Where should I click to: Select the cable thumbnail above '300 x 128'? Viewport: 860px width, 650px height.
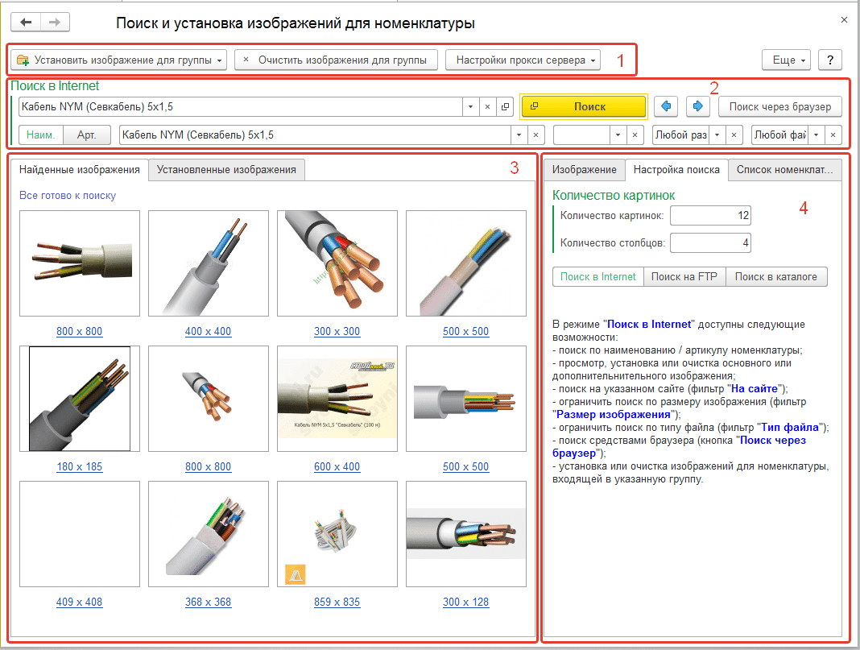(x=466, y=534)
